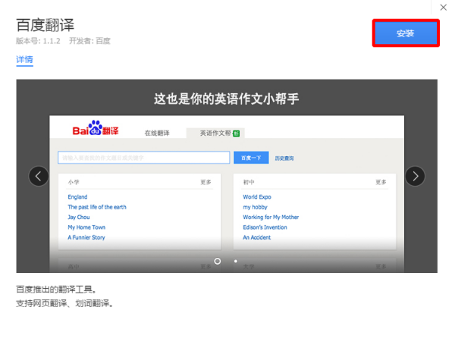
Task: Open the 历史查询 history link
Action: pyautogui.click(x=284, y=158)
